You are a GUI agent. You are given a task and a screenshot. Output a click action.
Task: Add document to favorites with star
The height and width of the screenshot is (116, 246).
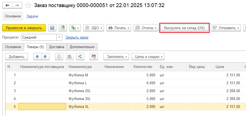click(28, 5)
